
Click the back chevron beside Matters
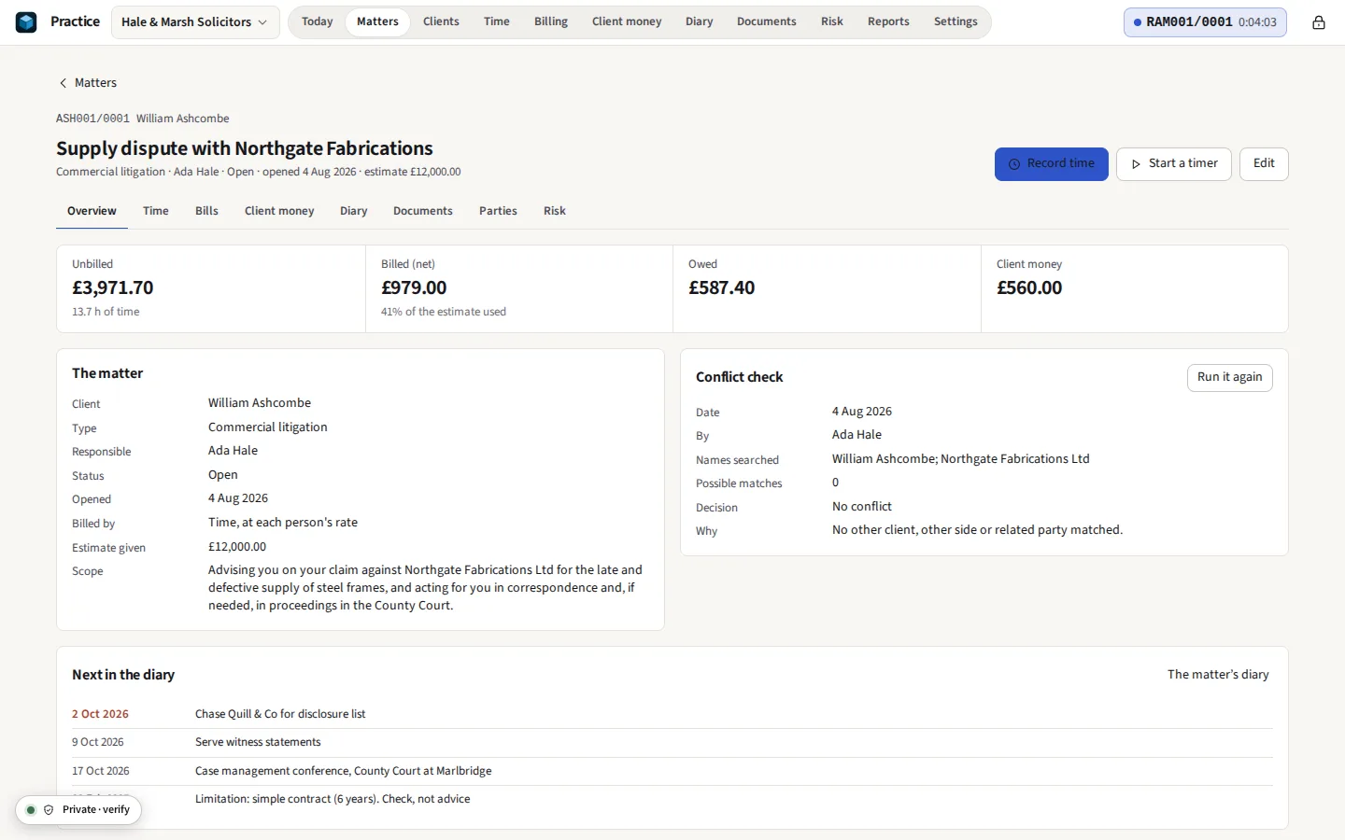tap(64, 83)
